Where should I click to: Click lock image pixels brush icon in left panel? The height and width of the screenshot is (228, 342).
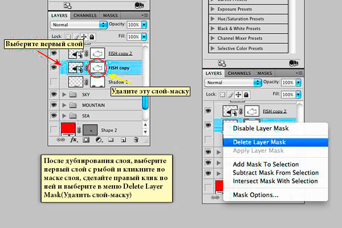(x=76, y=36)
